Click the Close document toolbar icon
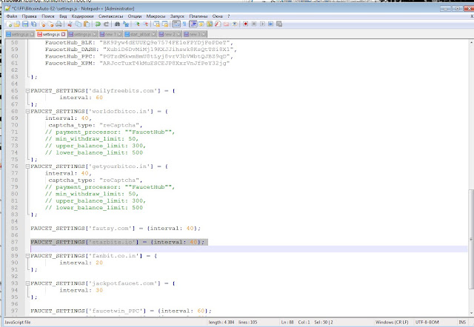Image resolution: width=474 pixels, height=327 pixels. pos(42,24)
